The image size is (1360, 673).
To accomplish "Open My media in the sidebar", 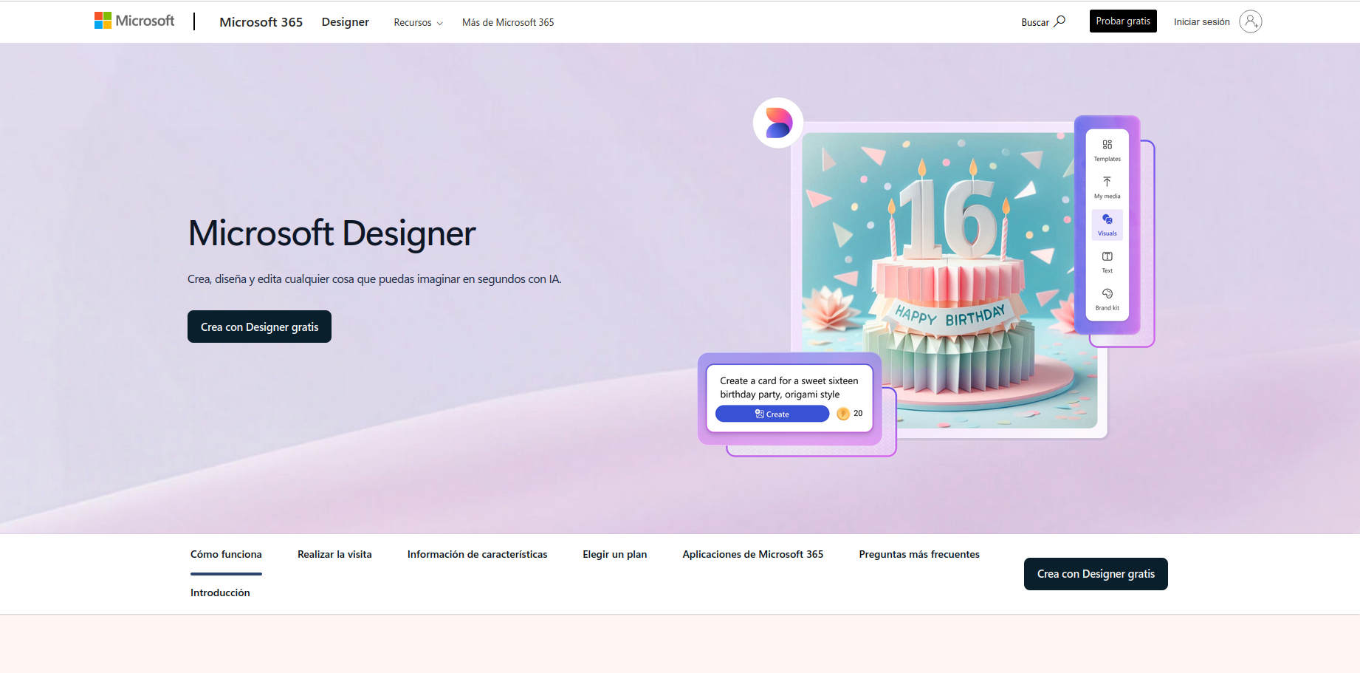I will point(1107,185).
